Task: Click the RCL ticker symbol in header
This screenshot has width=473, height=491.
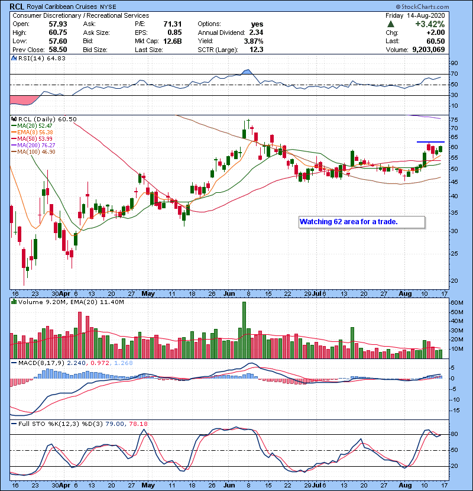Action: [x=17, y=7]
